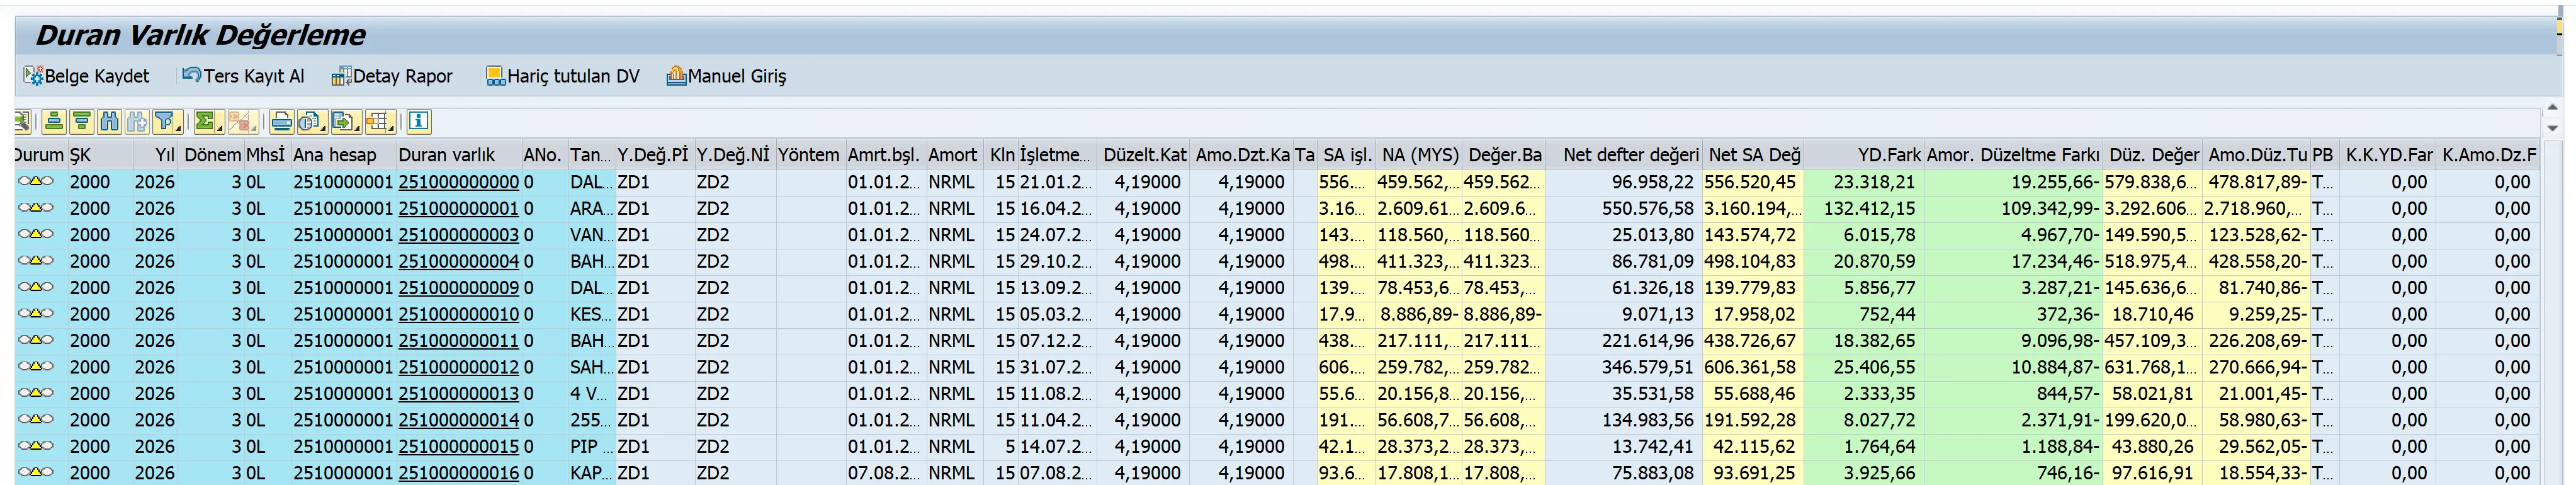2576x485 pixels.
Task: Open the Choose Layout grid menu
Action: pos(380,122)
